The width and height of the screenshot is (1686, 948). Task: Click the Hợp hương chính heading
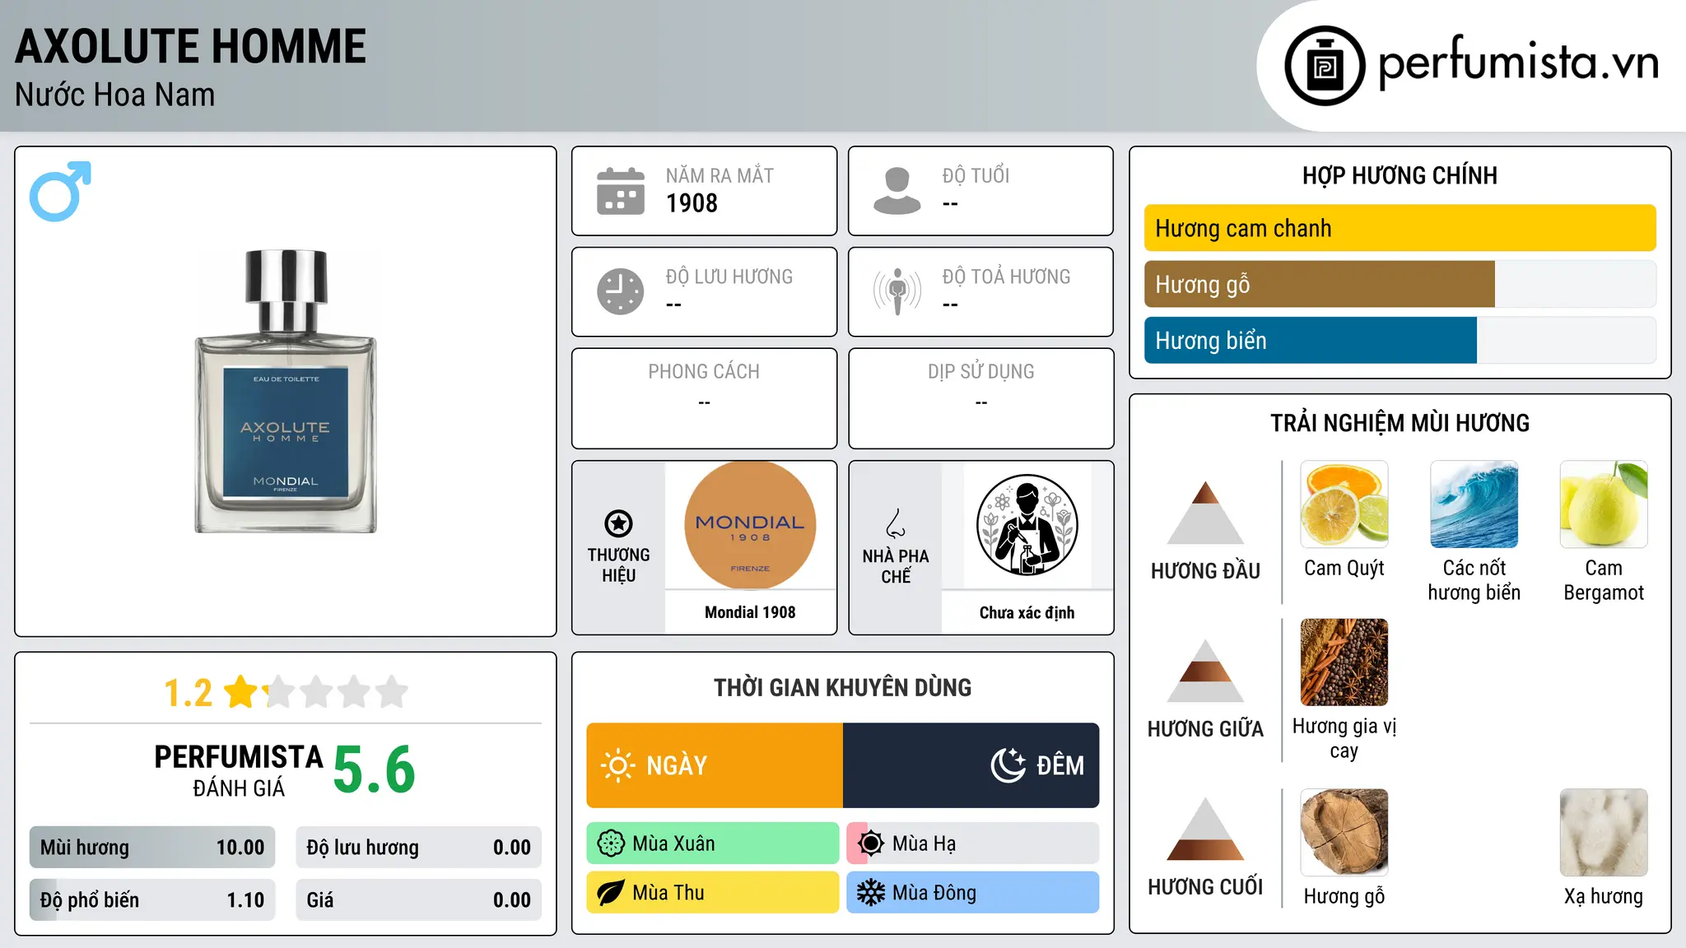point(1400,175)
